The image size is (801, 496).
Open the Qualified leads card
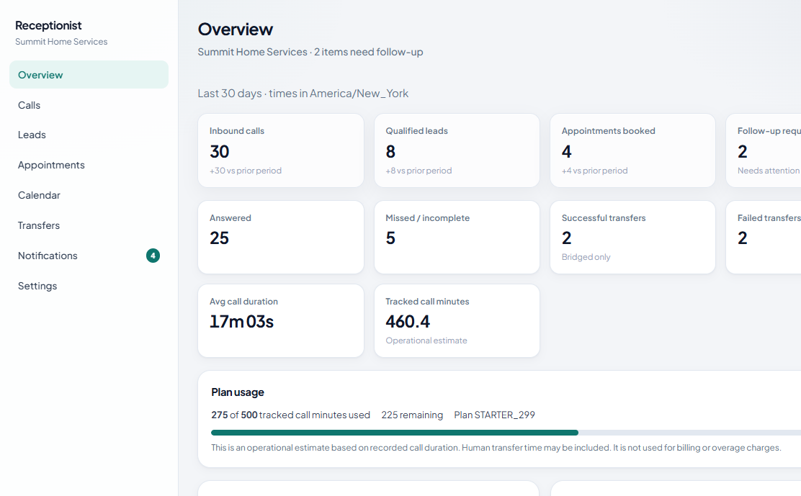pyautogui.click(x=457, y=150)
